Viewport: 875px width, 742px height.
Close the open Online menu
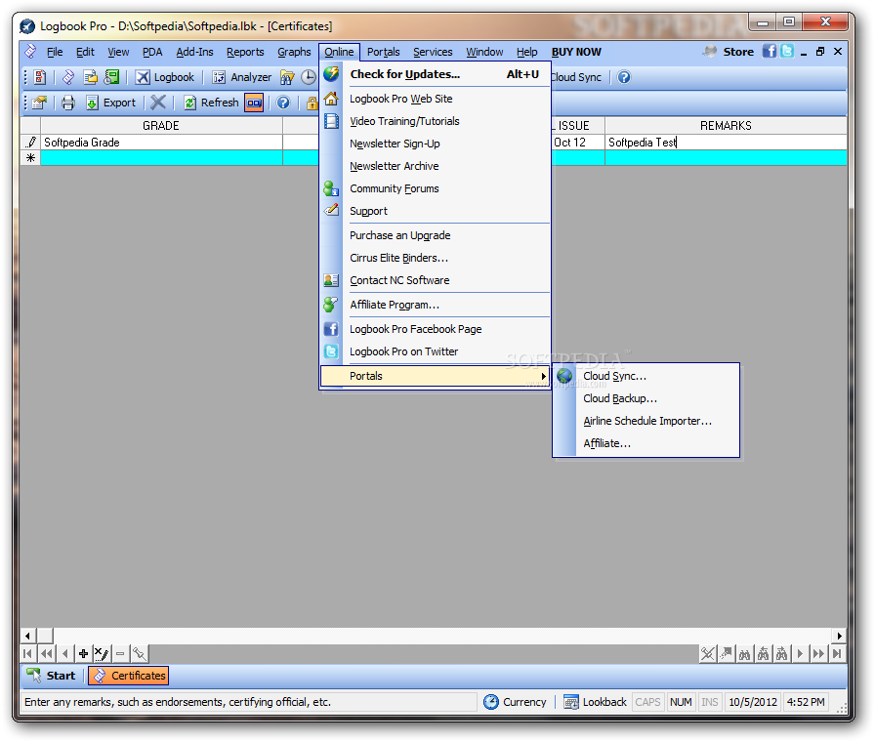[x=339, y=52]
